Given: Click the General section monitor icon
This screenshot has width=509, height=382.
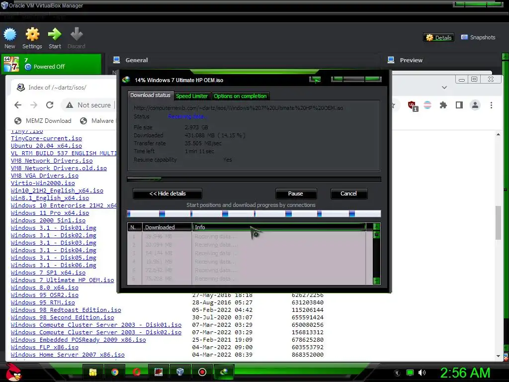Looking at the screenshot, I should (x=116, y=60).
